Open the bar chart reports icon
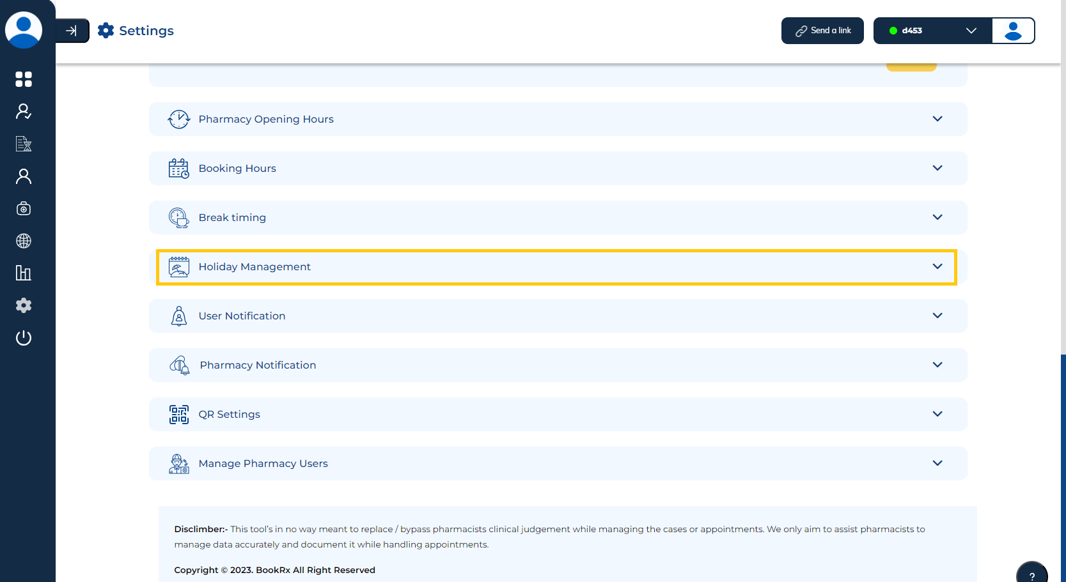1066x582 pixels. point(24,273)
